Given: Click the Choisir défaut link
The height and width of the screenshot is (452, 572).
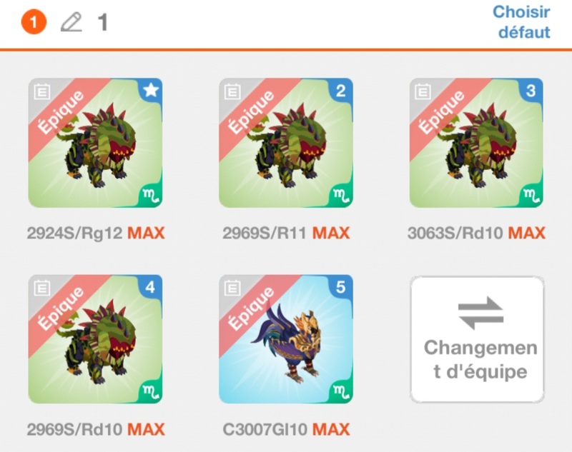Looking at the screenshot, I should point(522,22).
